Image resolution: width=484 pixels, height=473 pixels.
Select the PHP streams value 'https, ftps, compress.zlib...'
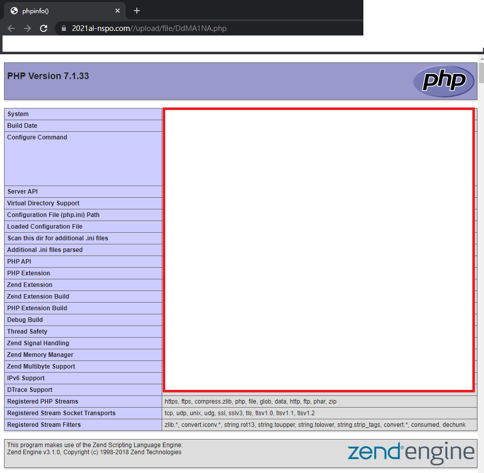pyautogui.click(x=251, y=402)
